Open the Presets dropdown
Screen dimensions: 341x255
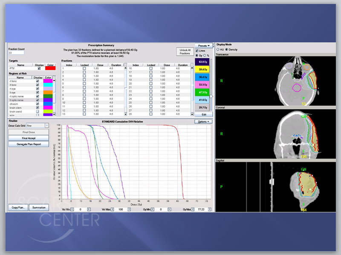point(204,46)
